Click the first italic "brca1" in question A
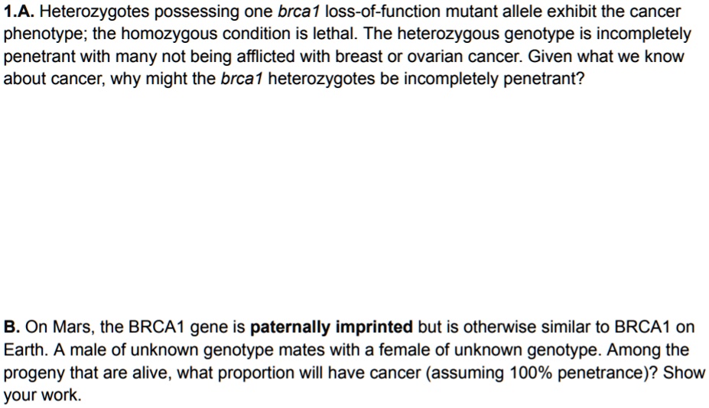 [x=299, y=11]
